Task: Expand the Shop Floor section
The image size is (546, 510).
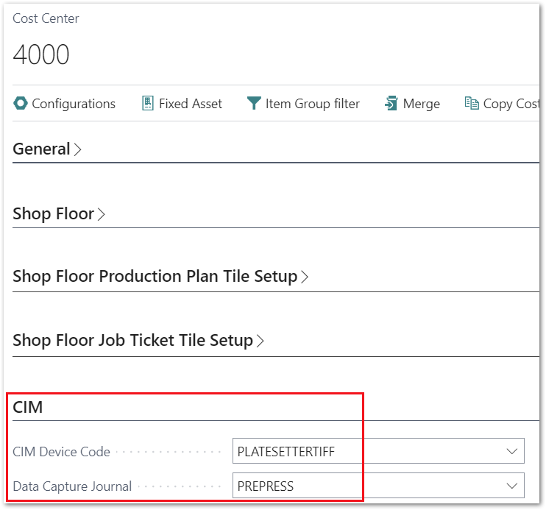Action: click(59, 214)
